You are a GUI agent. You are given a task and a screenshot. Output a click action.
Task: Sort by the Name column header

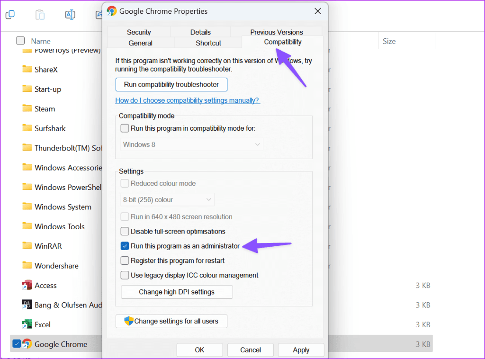(41, 41)
